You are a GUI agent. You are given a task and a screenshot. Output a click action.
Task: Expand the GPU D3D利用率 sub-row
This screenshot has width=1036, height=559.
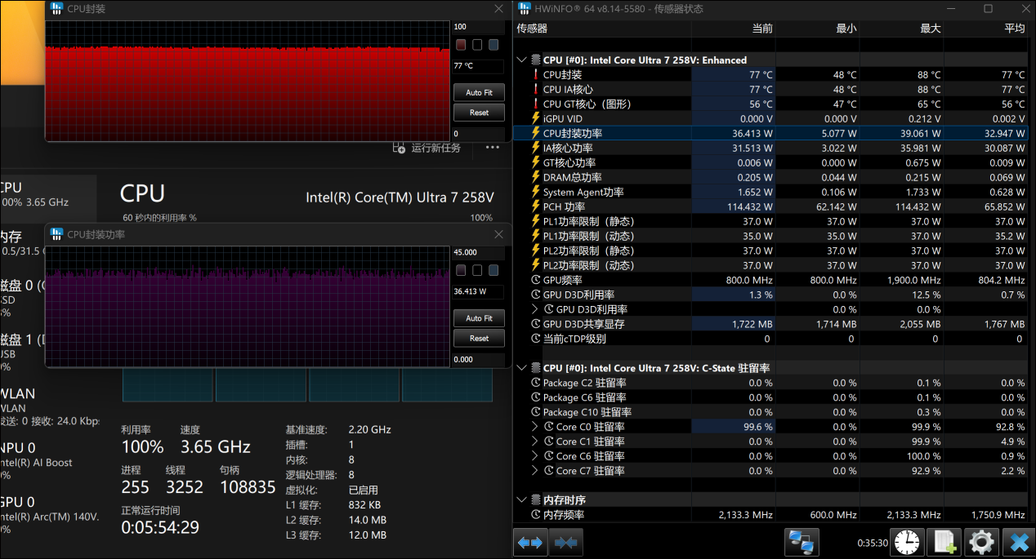(x=536, y=309)
